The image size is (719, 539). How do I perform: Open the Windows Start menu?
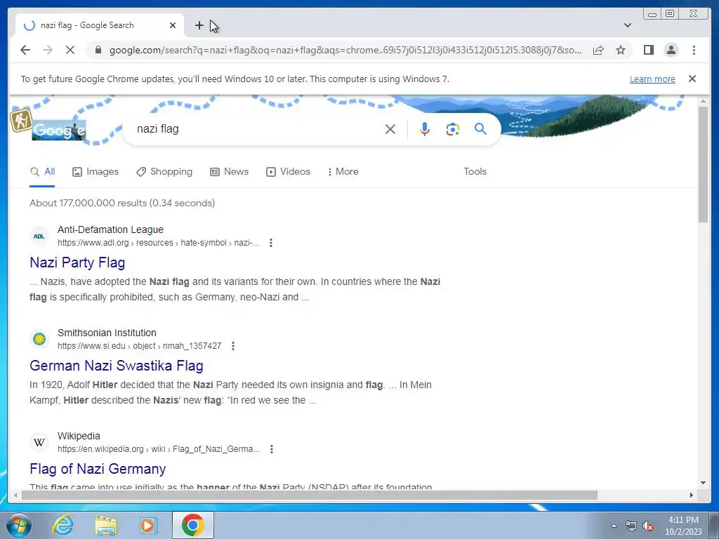point(19,525)
